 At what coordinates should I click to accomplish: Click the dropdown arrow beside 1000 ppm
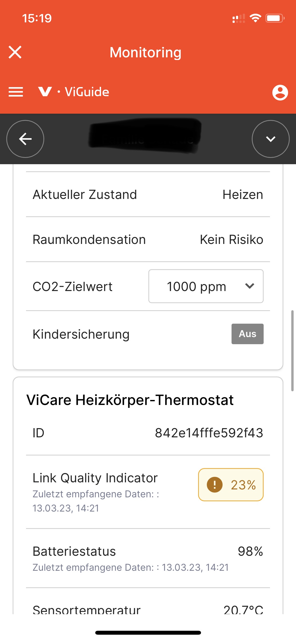pyautogui.click(x=249, y=286)
